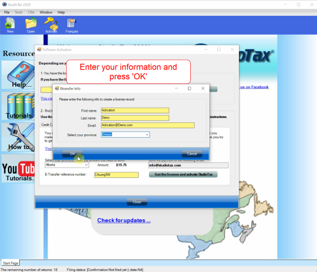Minimize the Etransfer Info dialog
This screenshot has height=272, width=317.
pos(176,88)
